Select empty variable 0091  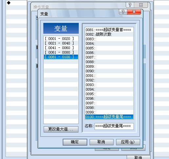click(x=109, y=76)
